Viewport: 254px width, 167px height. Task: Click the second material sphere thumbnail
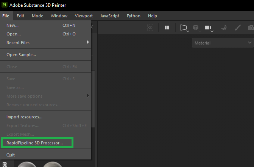click(x=52, y=164)
